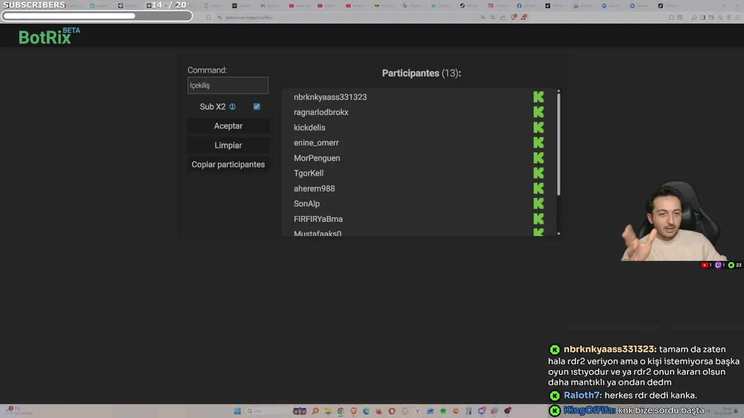Open Opera browser from taskbar
The width and height of the screenshot is (744, 418).
(392, 411)
